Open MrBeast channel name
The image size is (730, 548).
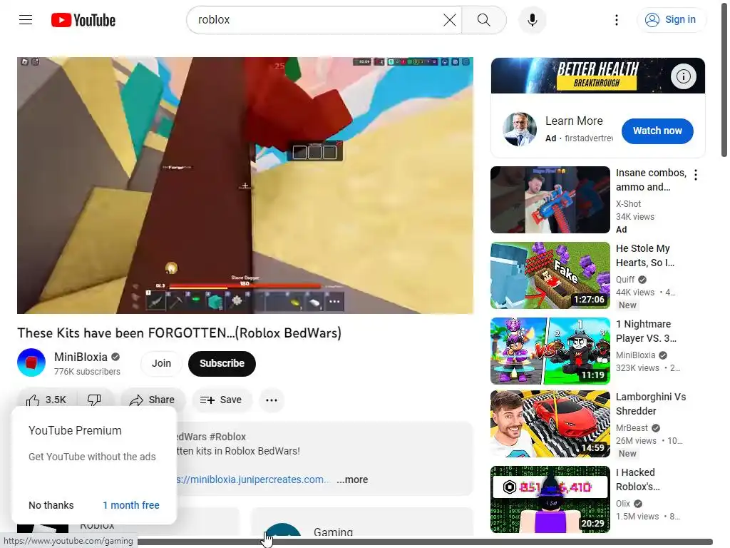coord(632,428)
